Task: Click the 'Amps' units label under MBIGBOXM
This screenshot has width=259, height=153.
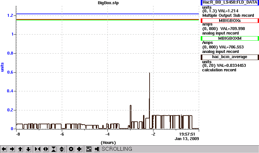Action: click(208, 43)
